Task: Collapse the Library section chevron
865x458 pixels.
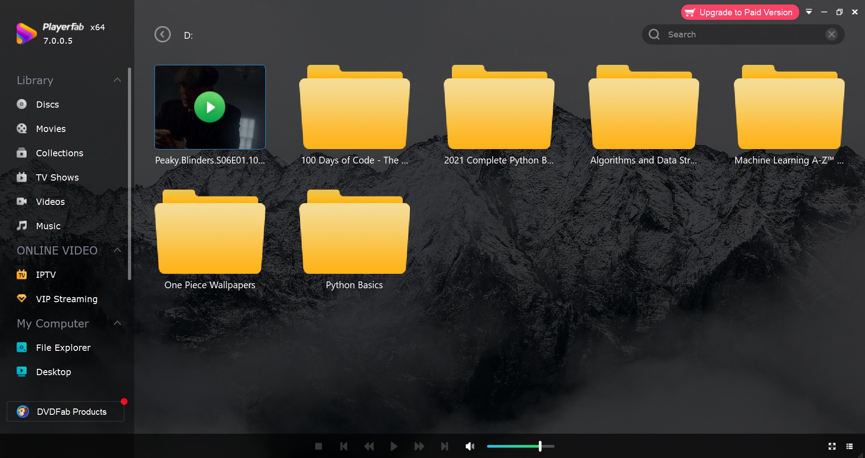Action: 117,80
